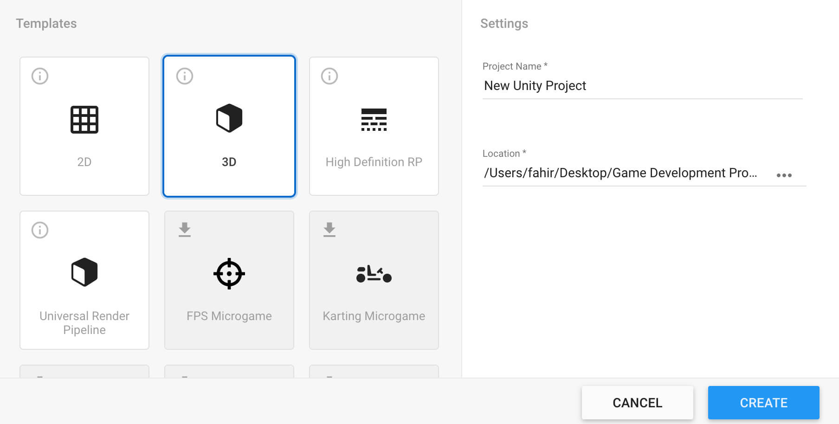Open info for the 2D template
The height and width of the screenshot is (424, 839).
click(x=40, y=76)
